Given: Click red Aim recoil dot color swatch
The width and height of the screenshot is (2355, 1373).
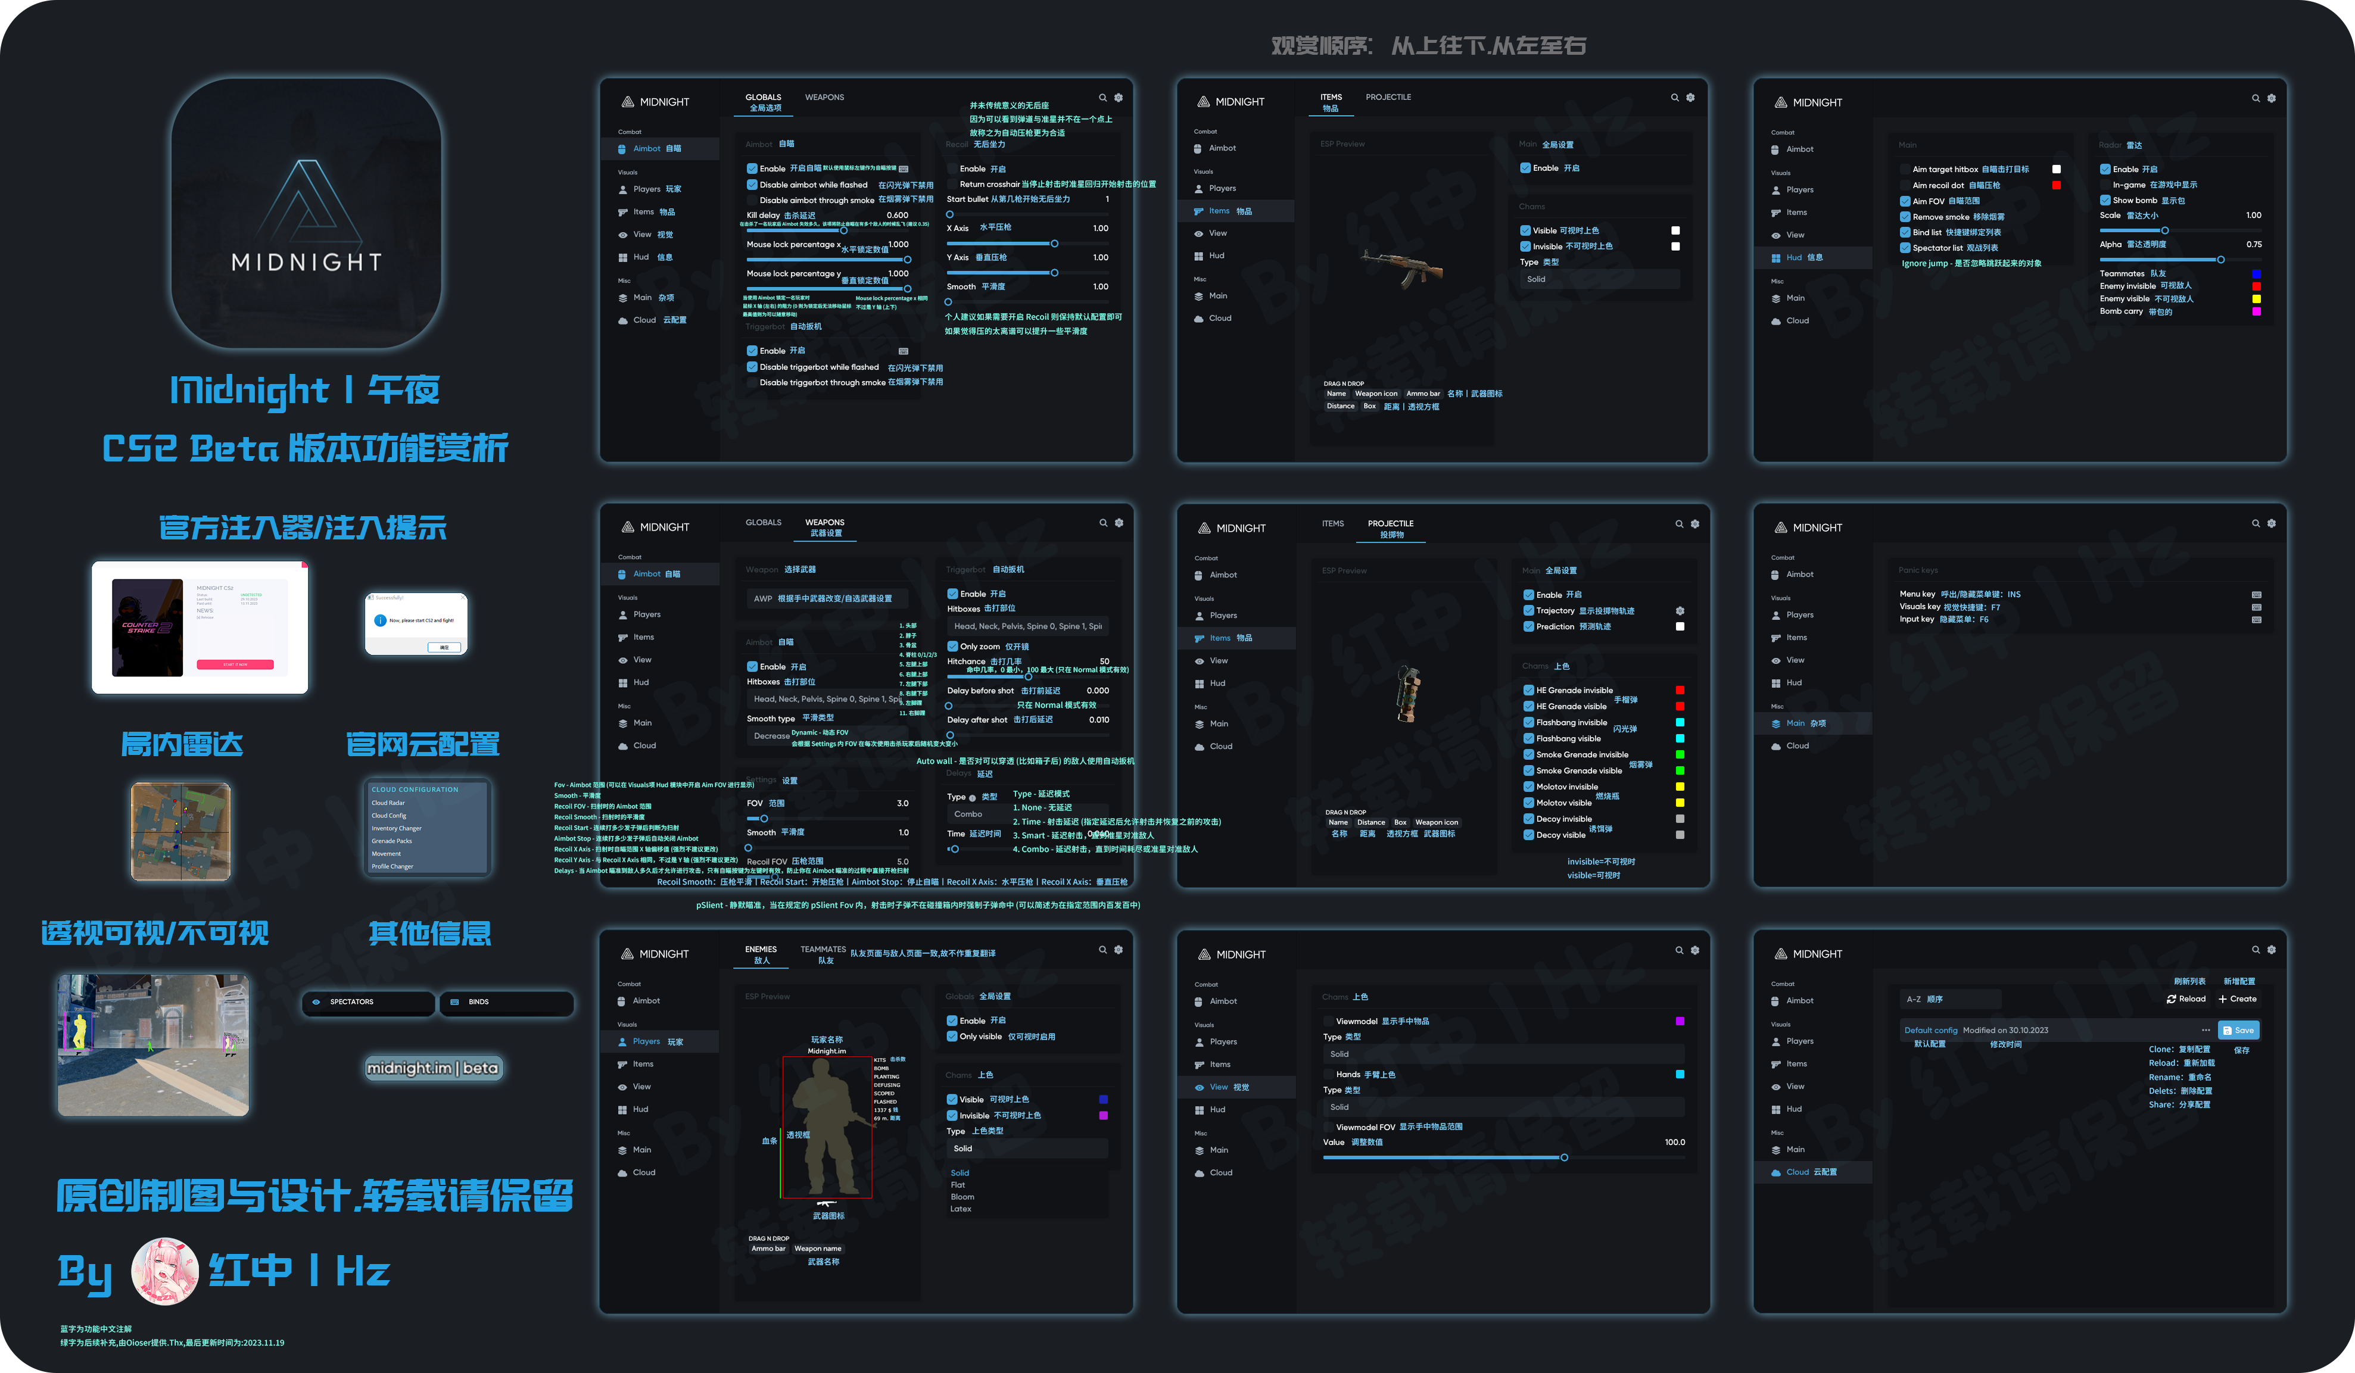Looking at the screenshot, I should click(2056, 185).
